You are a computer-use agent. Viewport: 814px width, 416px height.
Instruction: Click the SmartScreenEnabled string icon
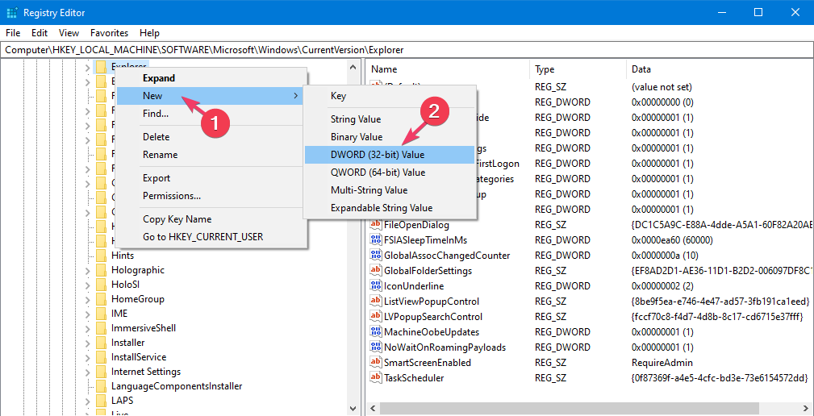point(375,363)
